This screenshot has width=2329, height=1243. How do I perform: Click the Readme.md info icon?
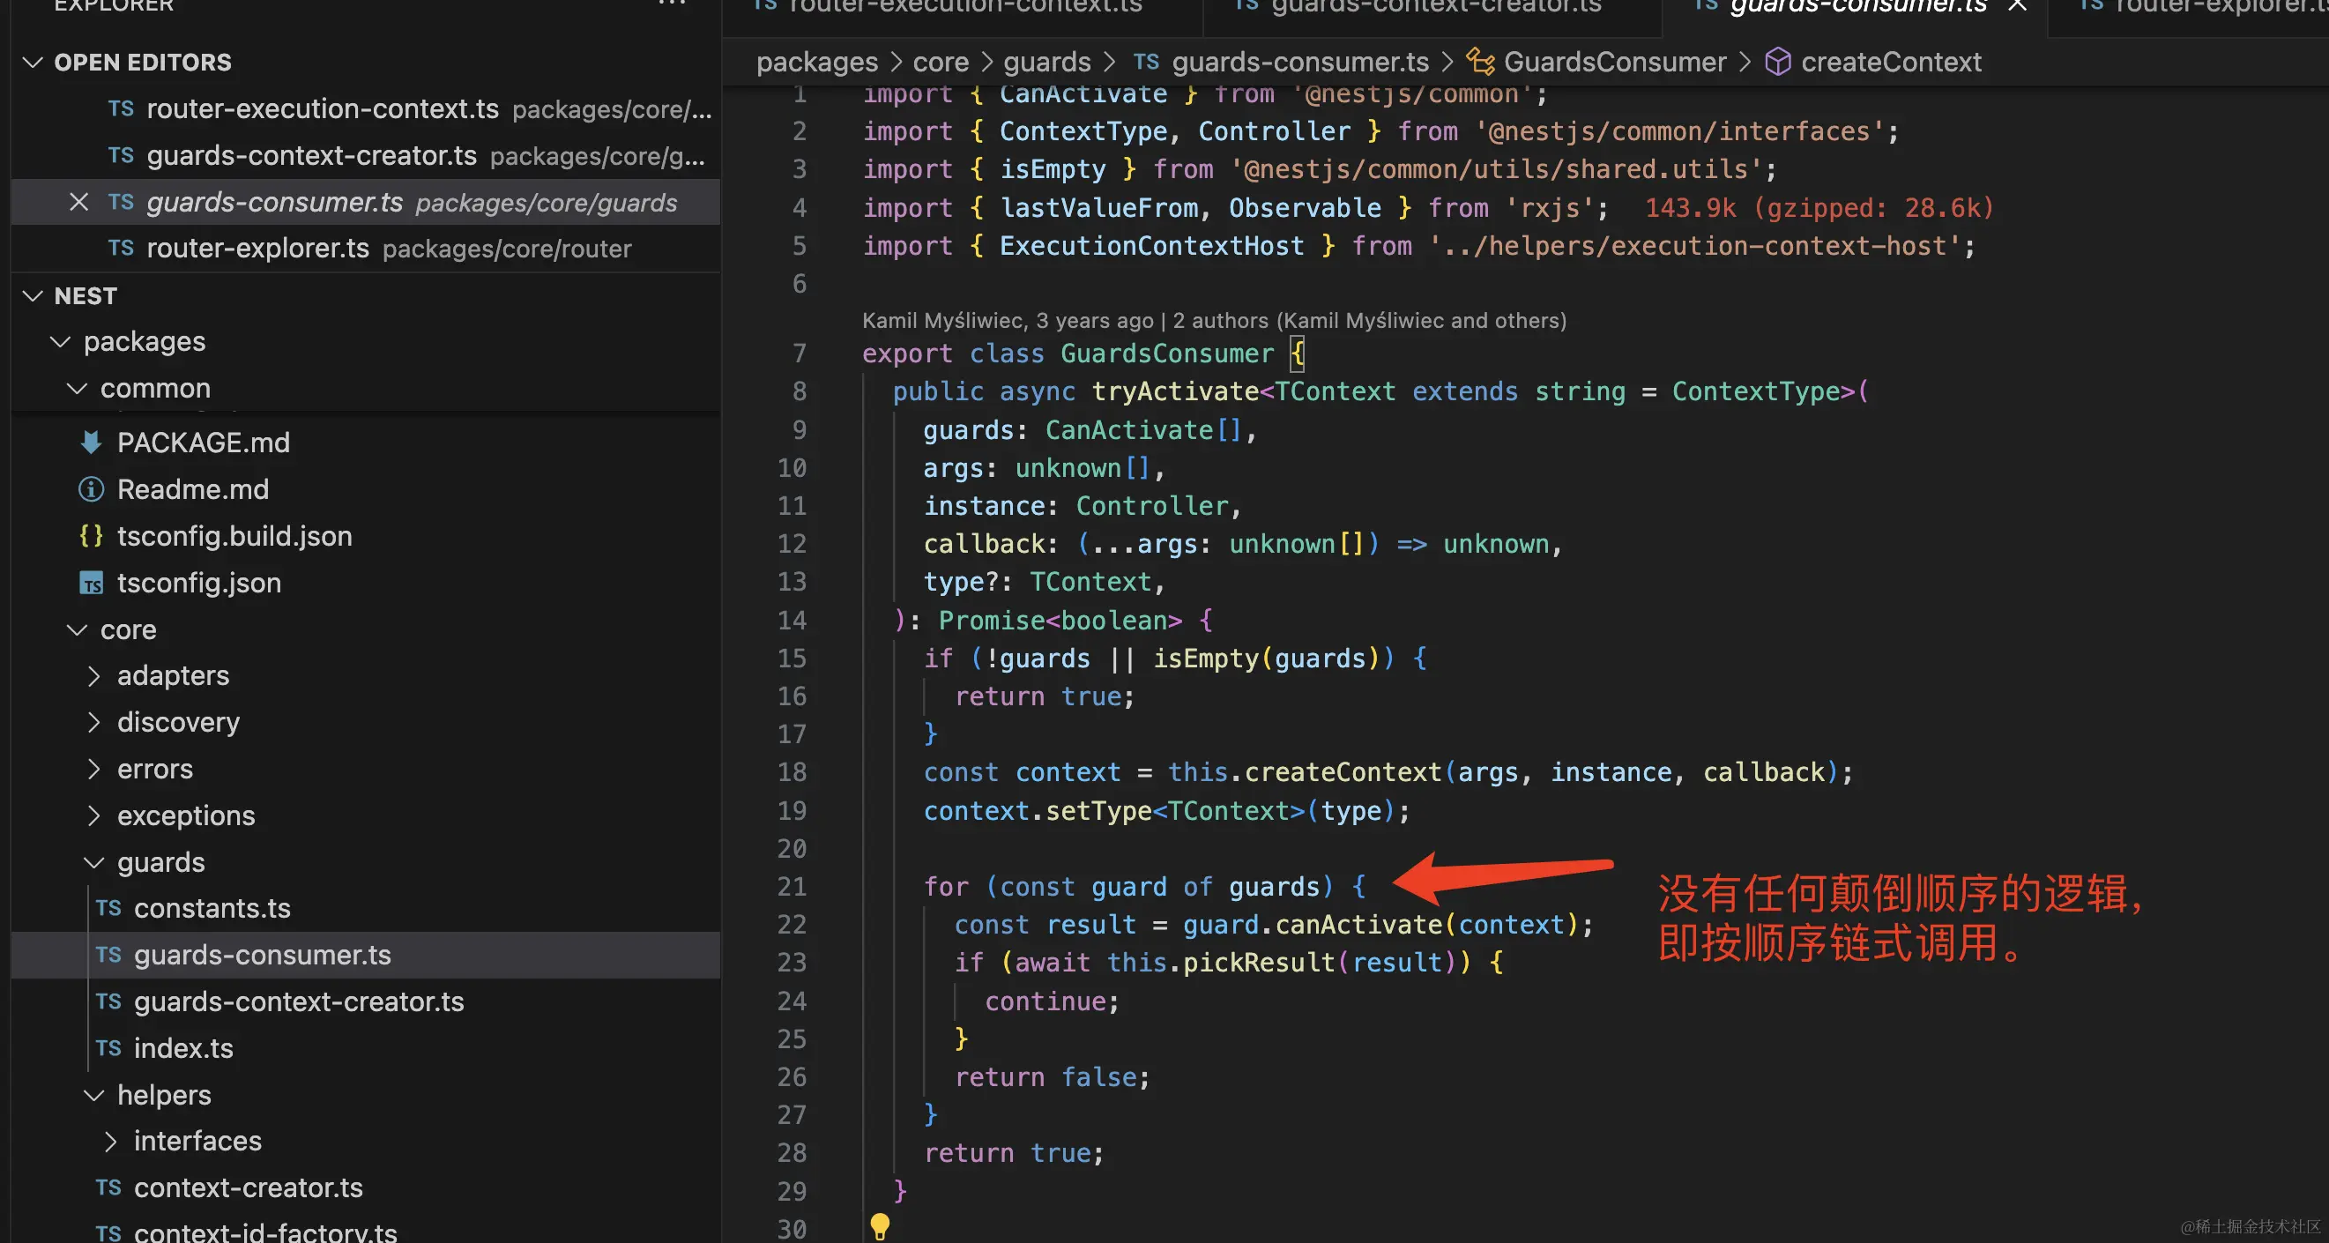click(91, 489)
